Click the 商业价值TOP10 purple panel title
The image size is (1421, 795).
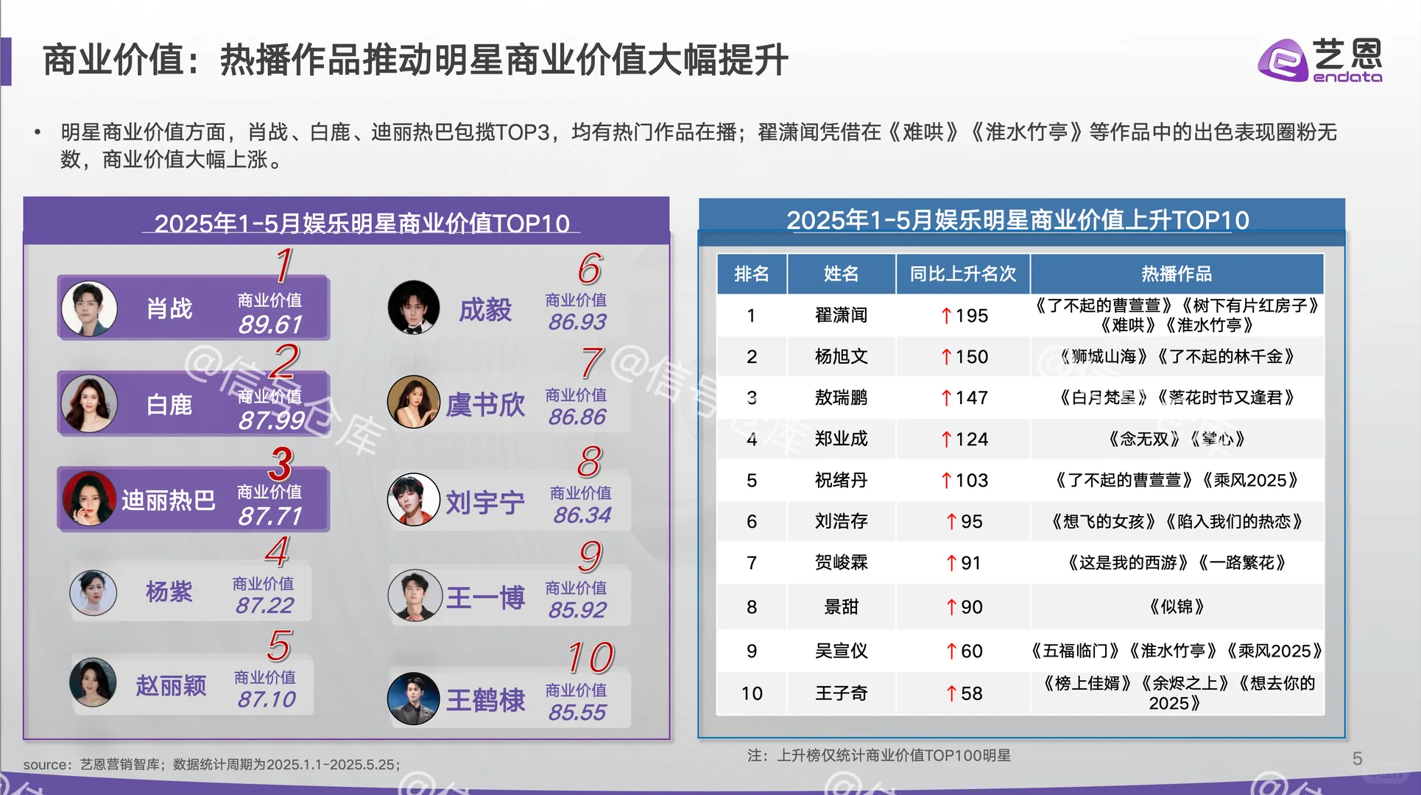pos(362,222)
